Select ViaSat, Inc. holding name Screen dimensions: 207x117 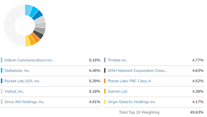click(14, 92)
